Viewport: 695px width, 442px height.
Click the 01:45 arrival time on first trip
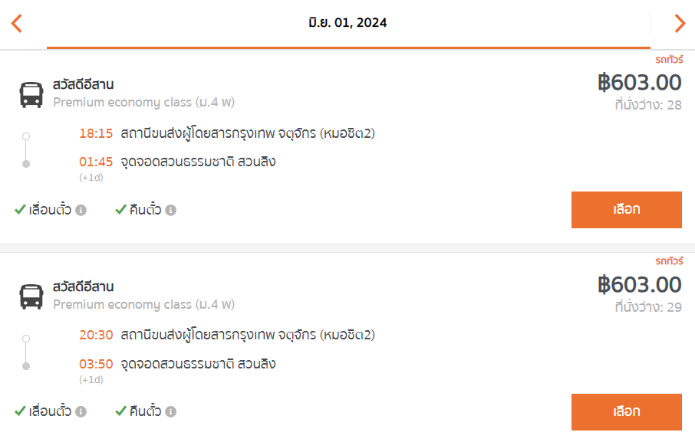click(x=96, y=162)
